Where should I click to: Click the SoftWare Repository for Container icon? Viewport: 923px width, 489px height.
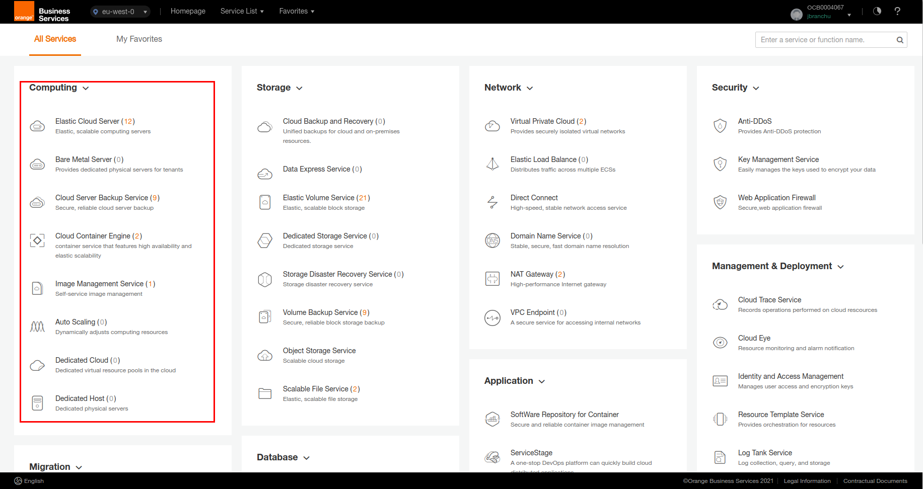click(x=492, y=419)
